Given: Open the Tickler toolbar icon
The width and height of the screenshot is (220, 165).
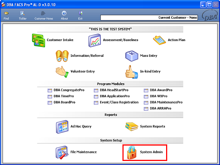Looking at the screenshot, I should point(23,15).
